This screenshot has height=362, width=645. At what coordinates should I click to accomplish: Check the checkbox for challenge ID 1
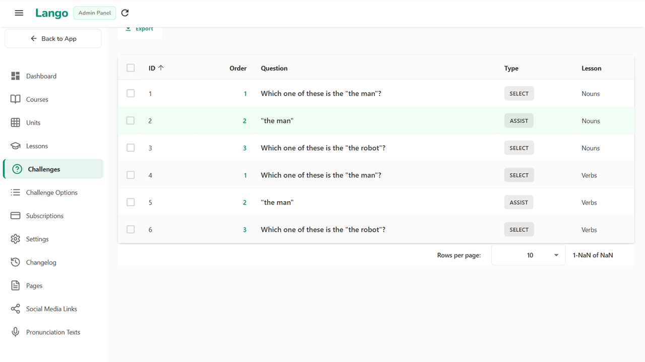click(x=131, y=94)
